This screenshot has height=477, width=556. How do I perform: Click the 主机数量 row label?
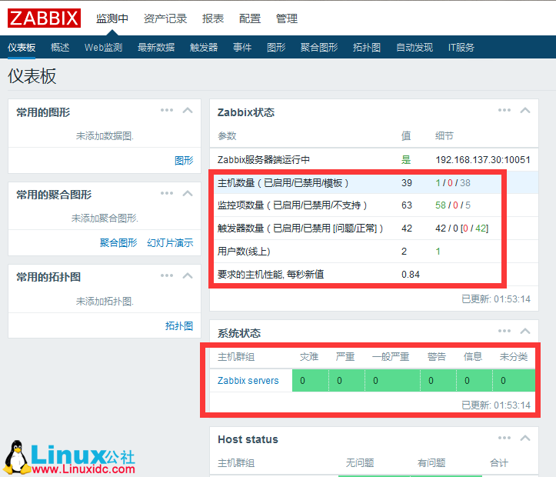282,183
